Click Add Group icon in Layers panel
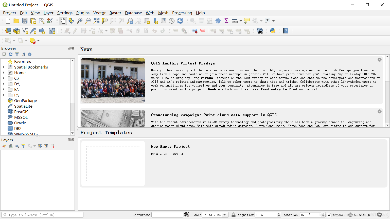The width and height of the screenshot is (390, 219). 11,146
